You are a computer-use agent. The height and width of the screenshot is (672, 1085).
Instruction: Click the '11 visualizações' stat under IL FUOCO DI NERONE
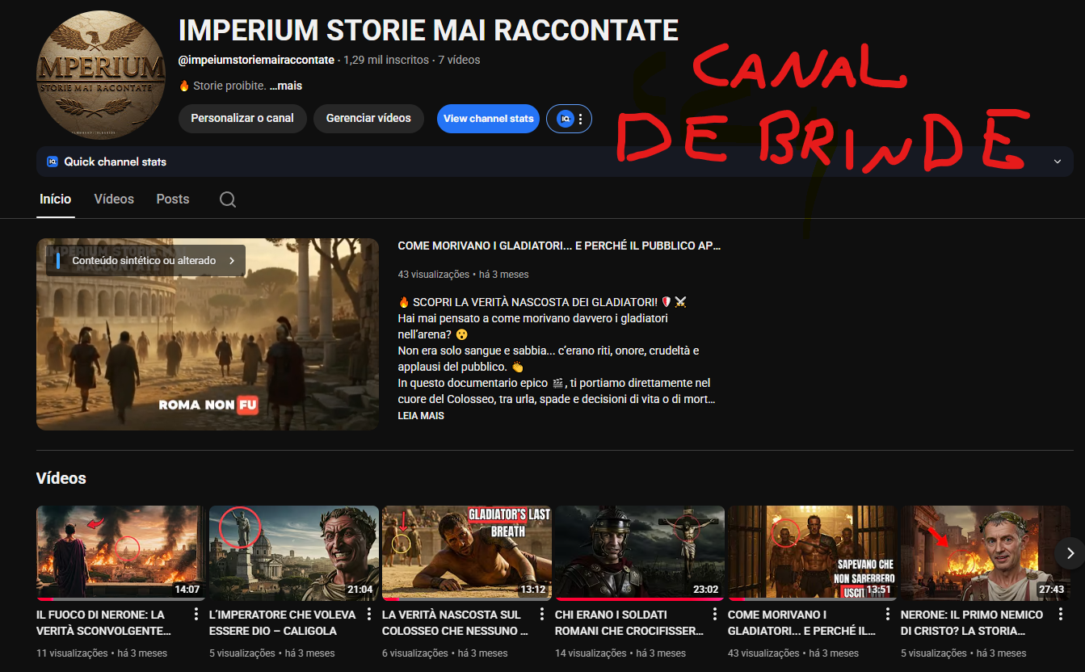tap(72, 653)
